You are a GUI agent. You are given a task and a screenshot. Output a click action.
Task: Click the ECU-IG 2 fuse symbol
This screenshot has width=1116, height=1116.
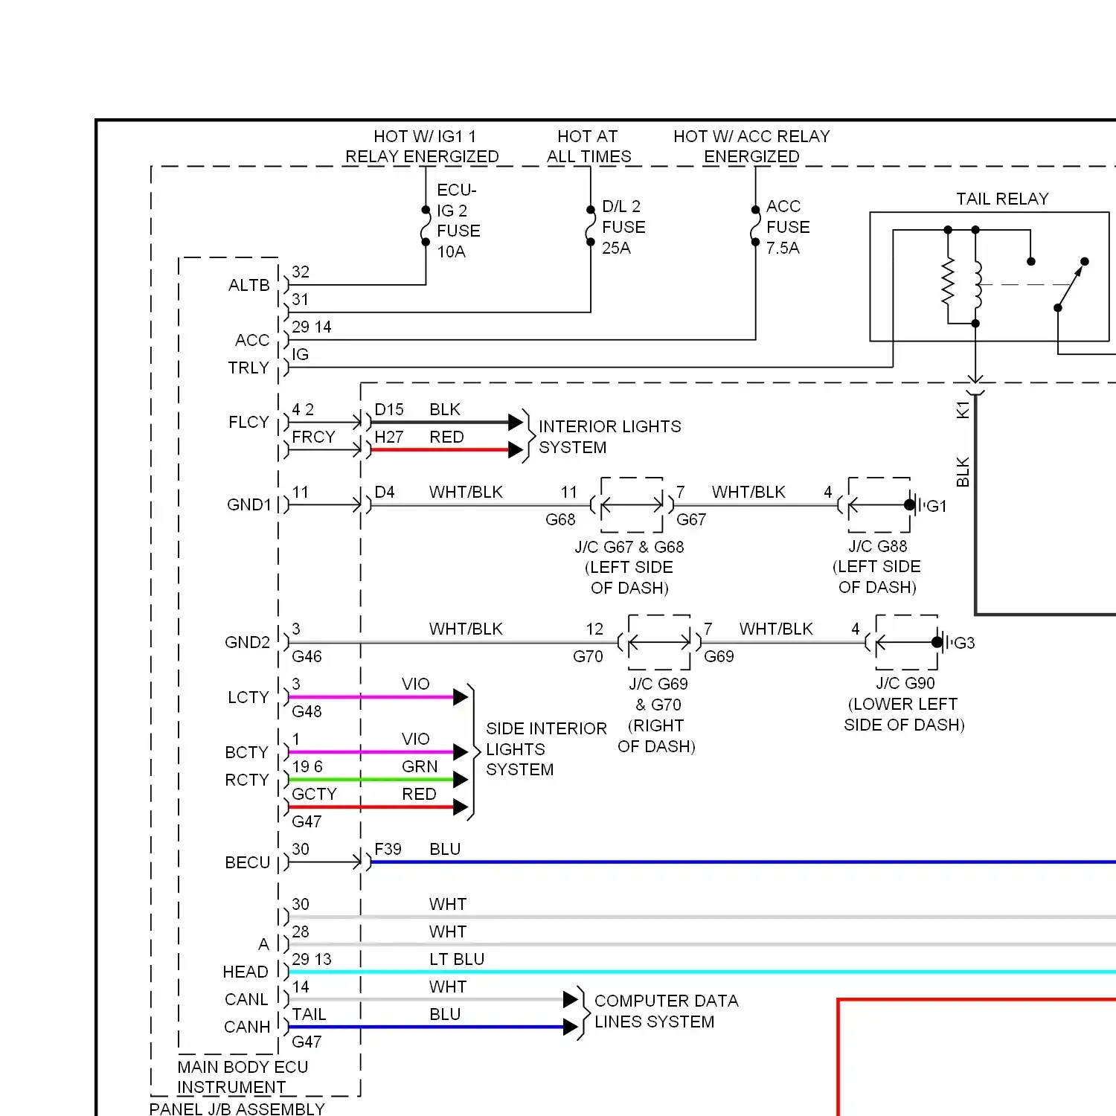tap(426, 225)
